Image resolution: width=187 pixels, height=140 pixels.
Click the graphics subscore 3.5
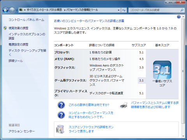pyautogui.click(x=141, y=68)
